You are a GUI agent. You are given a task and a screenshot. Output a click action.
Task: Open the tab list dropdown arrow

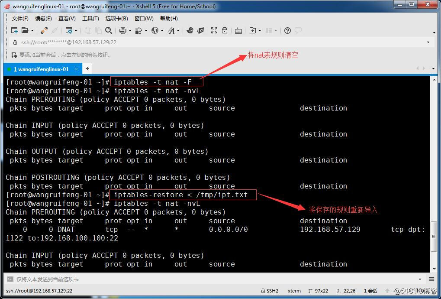point(433,69)
